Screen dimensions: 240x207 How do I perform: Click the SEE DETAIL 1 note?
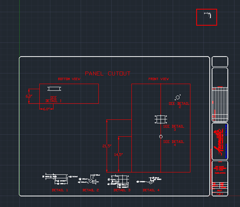(53, 99)
